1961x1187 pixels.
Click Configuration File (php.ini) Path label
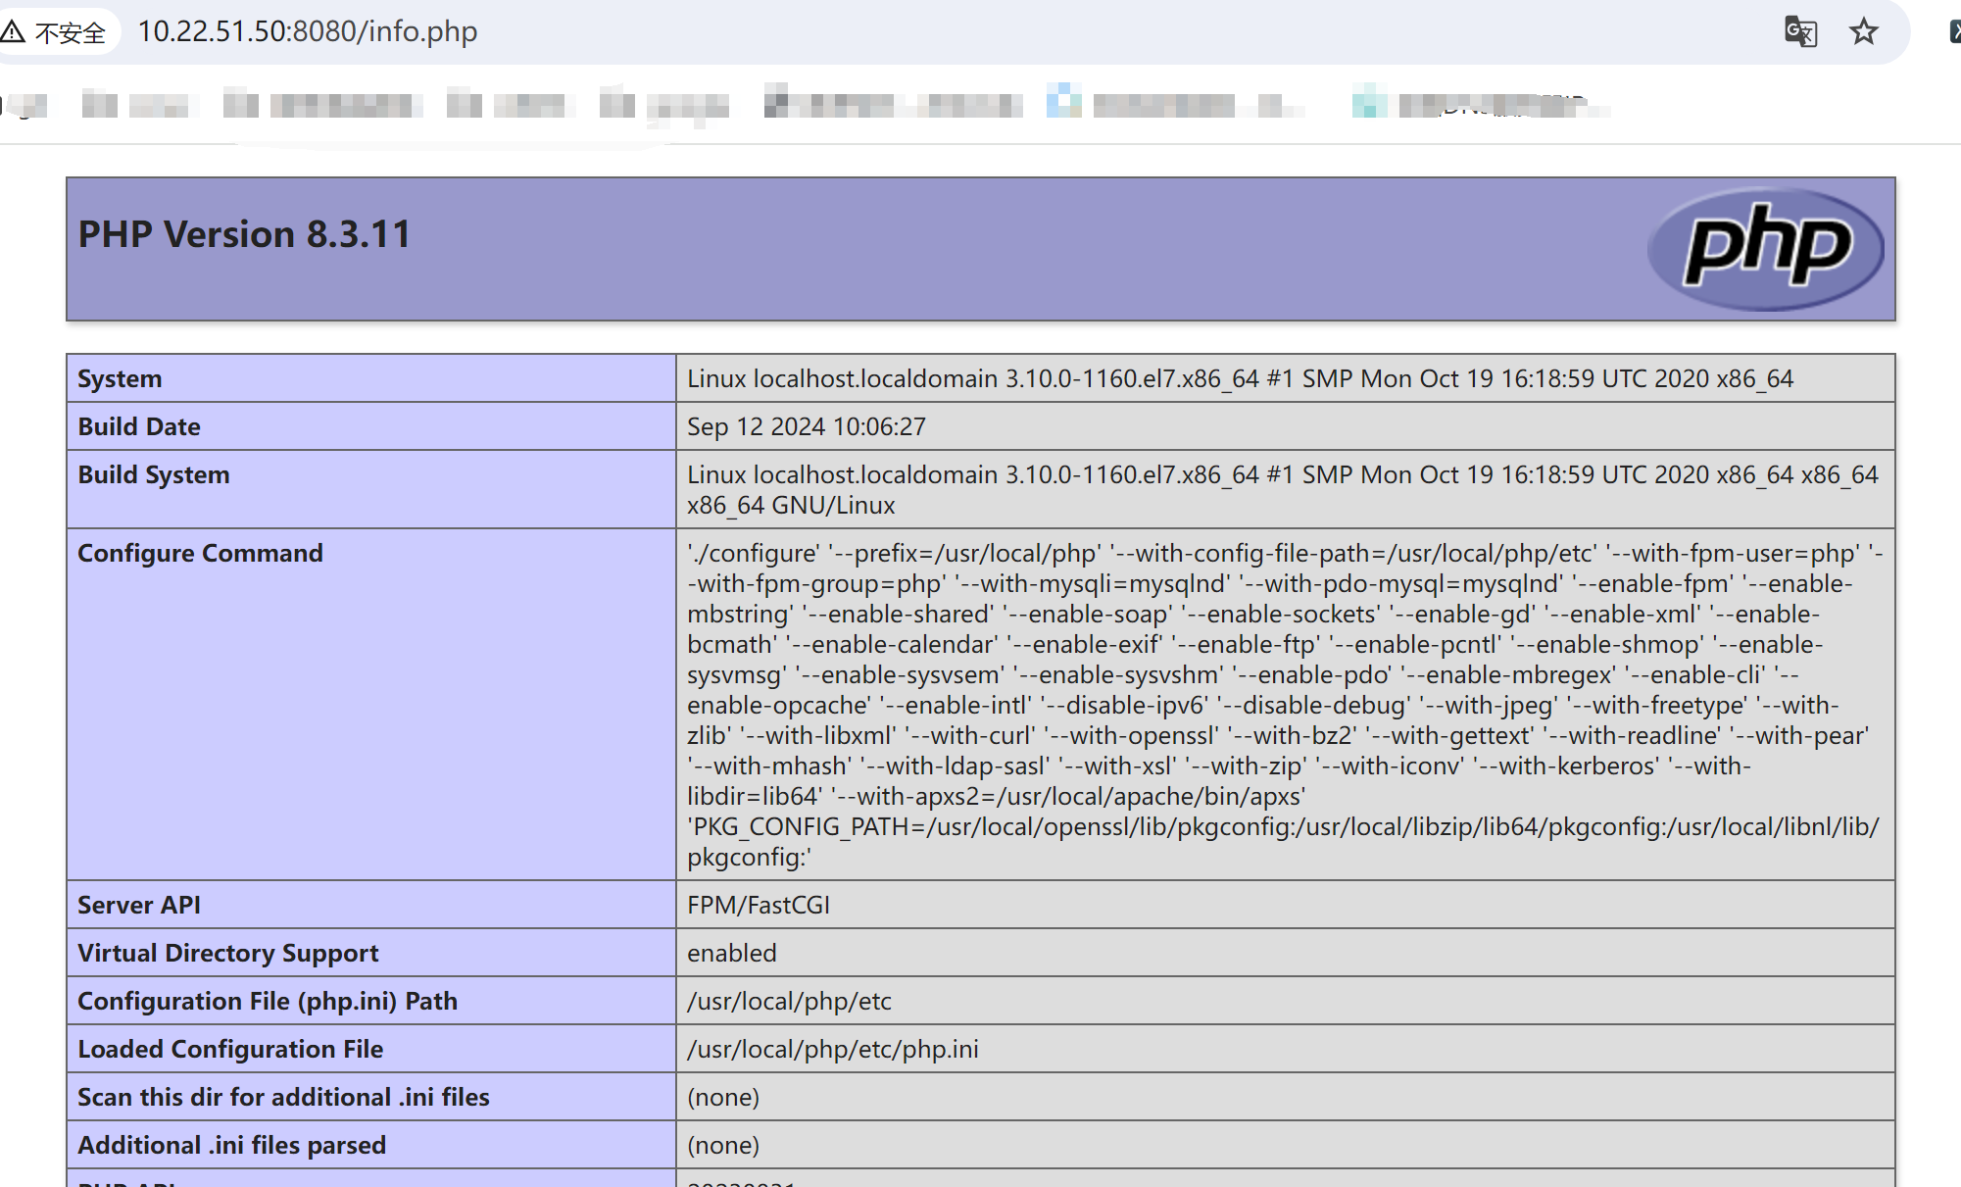268,1001
